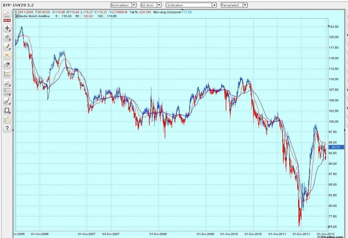Click the high value H 119,40

(x=73, y=12)
